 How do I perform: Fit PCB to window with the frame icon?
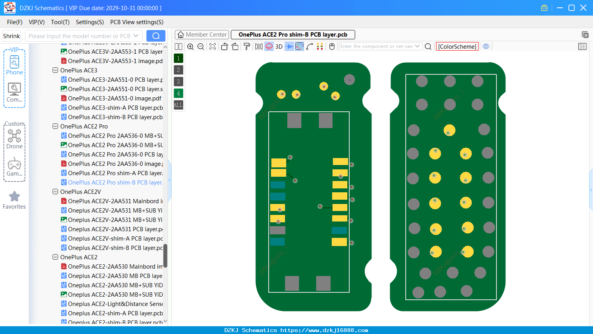(213, 47)
